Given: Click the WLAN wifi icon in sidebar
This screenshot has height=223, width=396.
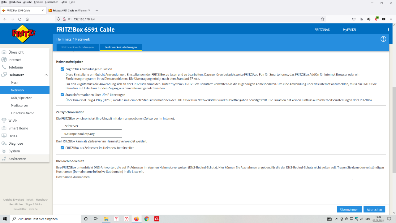Looking at the screenshot, I should click(4, 120).
